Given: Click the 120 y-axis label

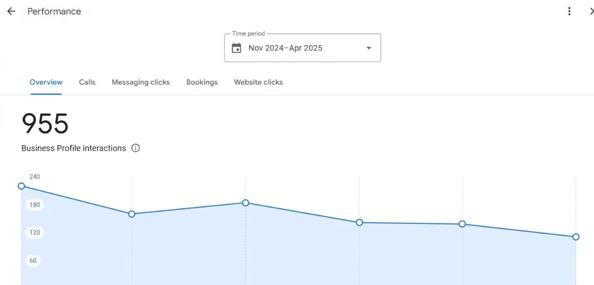Looking at the screenshot, I should [x=35, y=232].
